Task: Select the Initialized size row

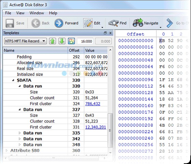Action: pyautogui.click(x=55, y=74)
